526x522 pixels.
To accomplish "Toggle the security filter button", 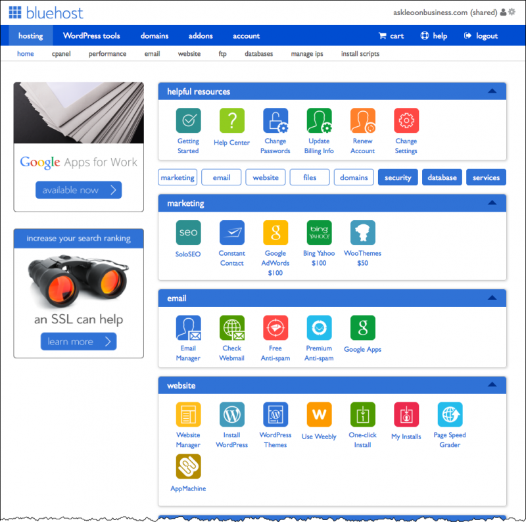I will (x=398, y=178).
